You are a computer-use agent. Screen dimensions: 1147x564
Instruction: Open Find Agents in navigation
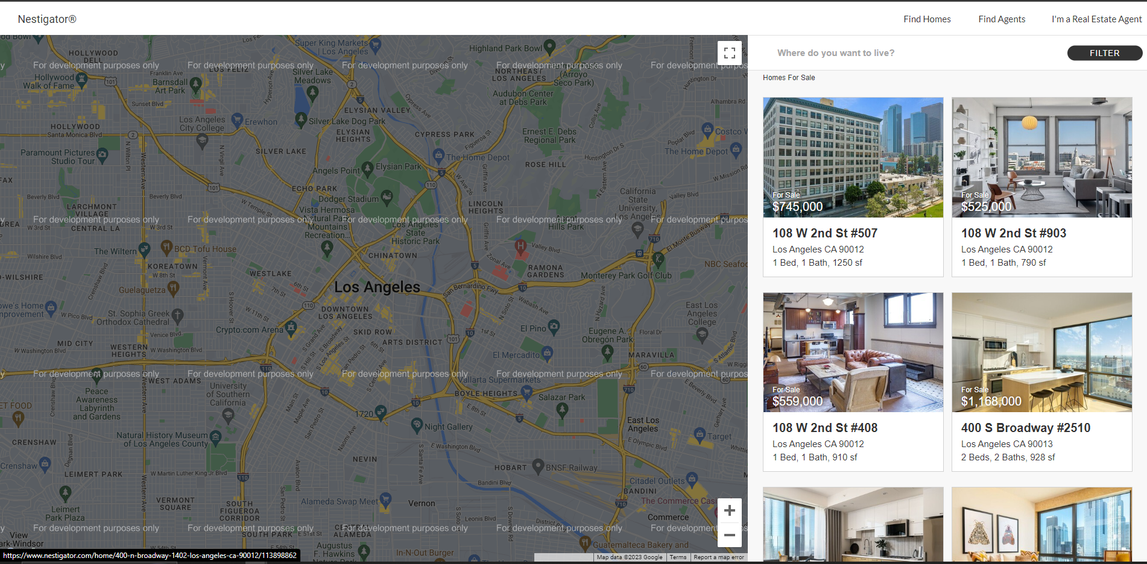pyautogui.click(x=1002, y=19)
